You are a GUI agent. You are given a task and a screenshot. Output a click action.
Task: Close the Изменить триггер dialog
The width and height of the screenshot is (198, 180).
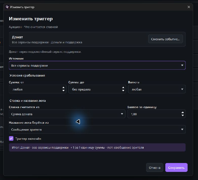coord(189,7)
